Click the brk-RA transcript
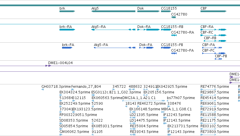Screen dimensions: 240x136 (x=67, y=30)
